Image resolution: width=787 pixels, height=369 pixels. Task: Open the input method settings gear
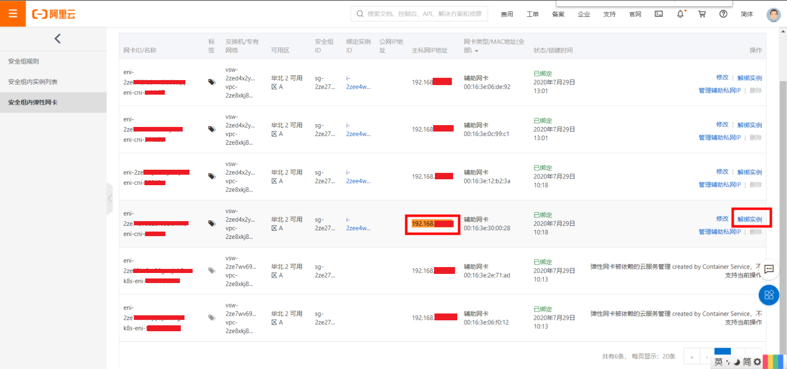[757, 362]
